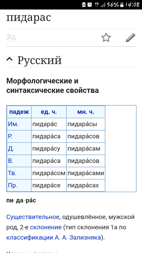
Task: Tap the battery icon in status bar
Action: click(122, 5)
